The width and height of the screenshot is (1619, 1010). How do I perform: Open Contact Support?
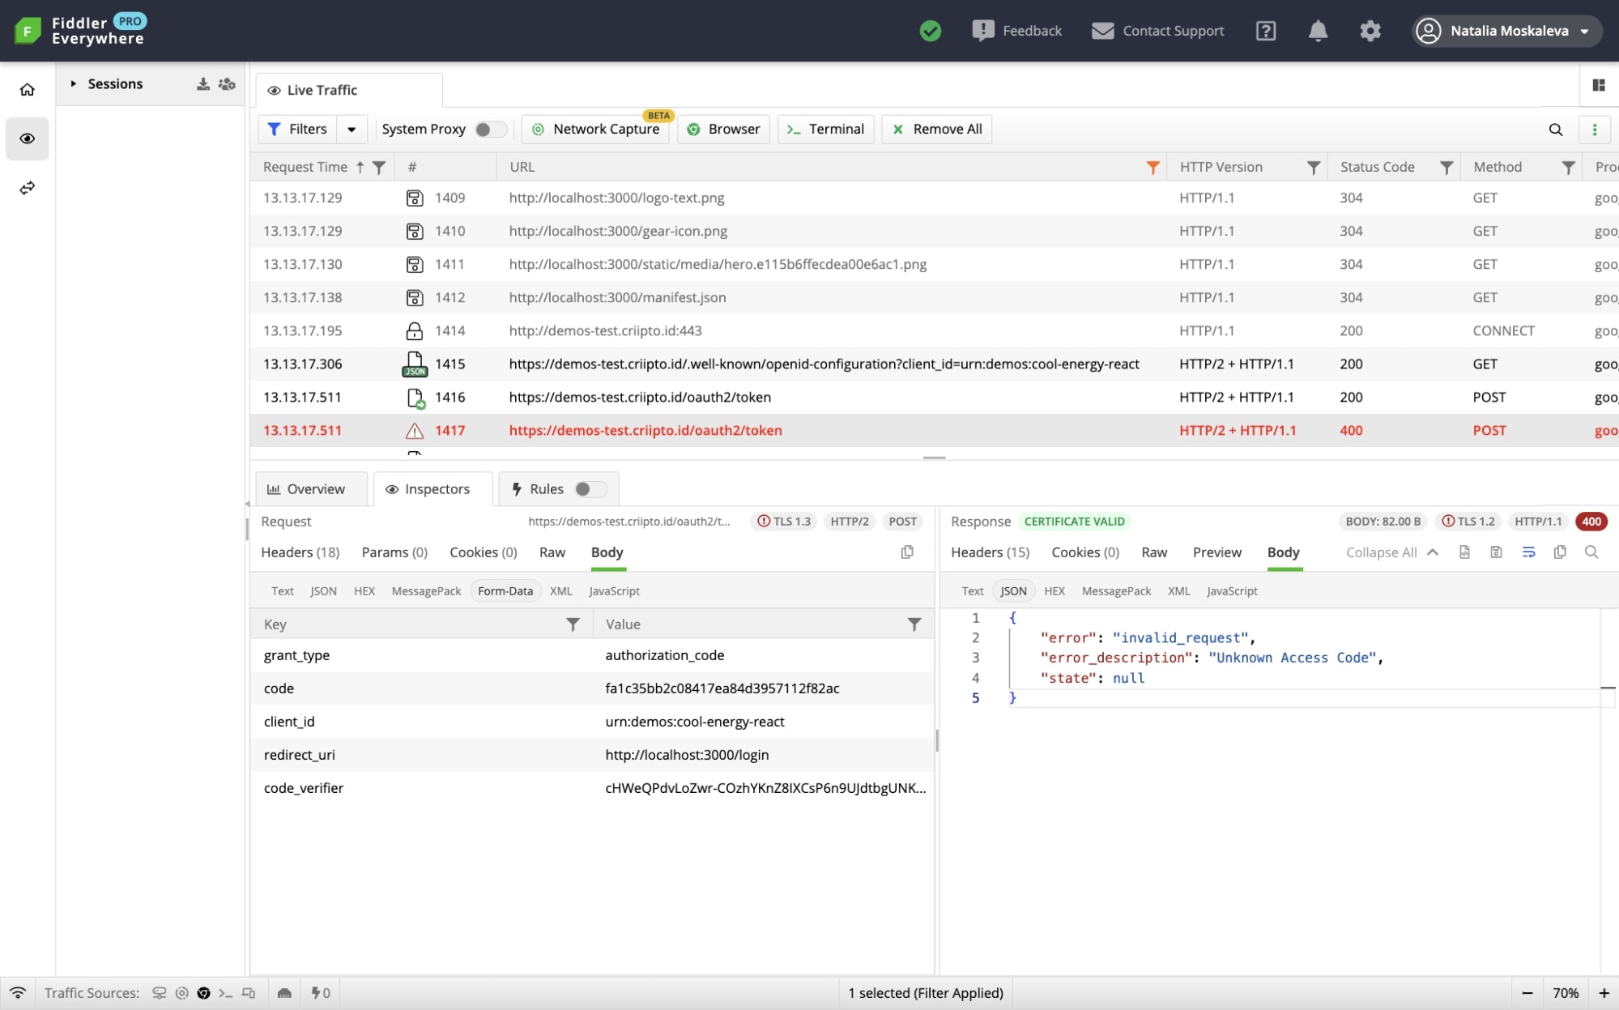pos(1157,31)
